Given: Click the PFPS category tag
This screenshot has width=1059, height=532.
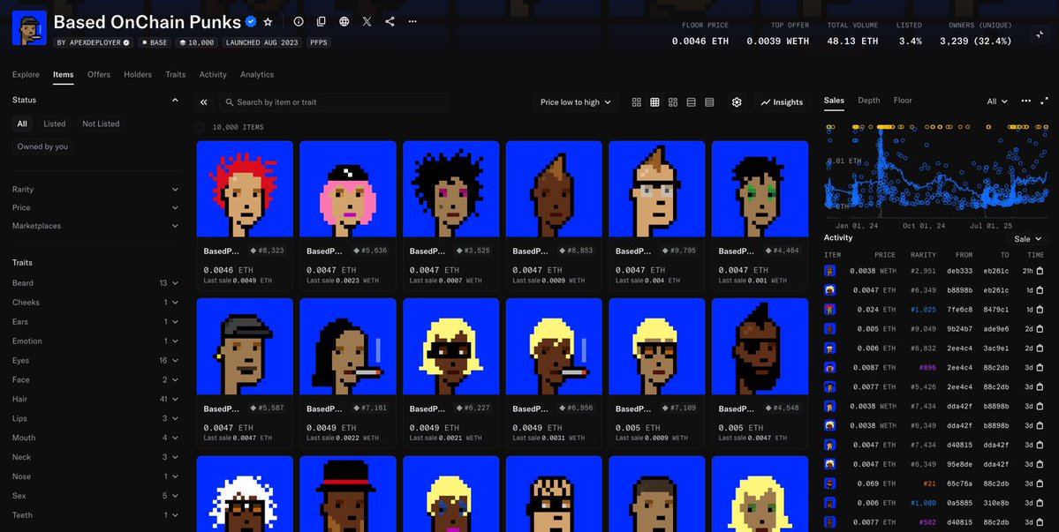Looking at the screenshot, I should coord(319,42).
